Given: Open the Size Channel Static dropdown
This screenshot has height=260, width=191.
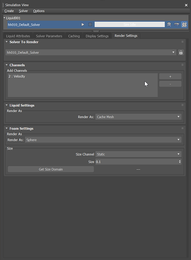Looking at the screenshot, I should click(x=138, y=154).
